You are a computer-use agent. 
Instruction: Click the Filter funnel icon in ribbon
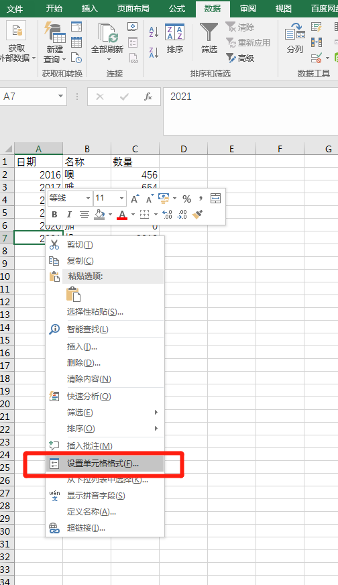(x=209, y=32)
